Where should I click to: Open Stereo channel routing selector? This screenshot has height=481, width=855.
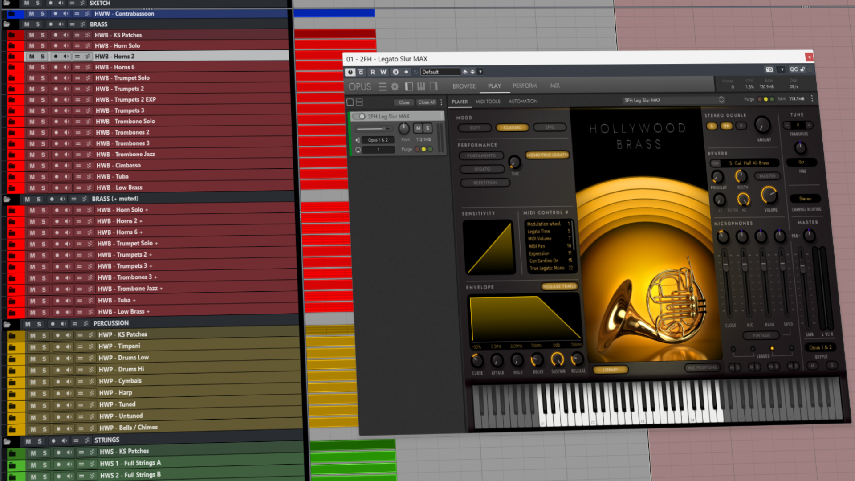805,199
